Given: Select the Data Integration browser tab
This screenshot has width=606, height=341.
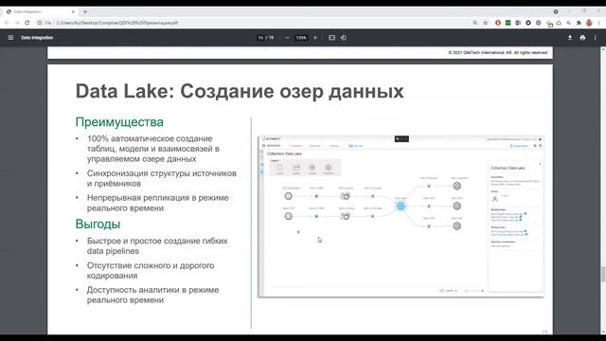Looking at the screenshot, I should point(39,11).
